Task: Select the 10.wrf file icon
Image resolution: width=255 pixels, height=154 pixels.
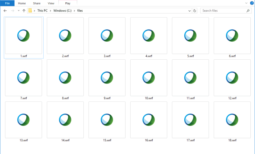Action: point(149,78)
